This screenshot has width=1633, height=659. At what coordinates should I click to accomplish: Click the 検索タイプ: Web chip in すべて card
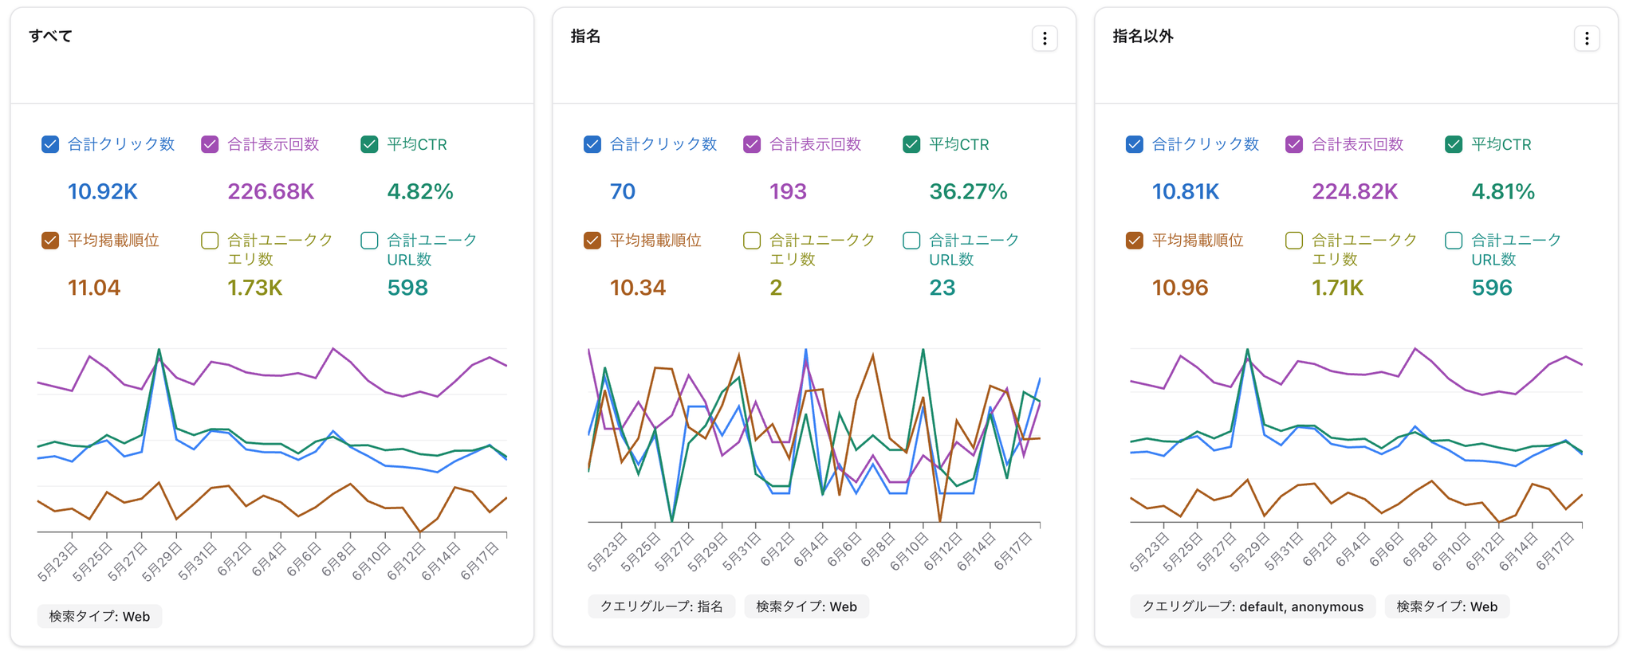100,616
